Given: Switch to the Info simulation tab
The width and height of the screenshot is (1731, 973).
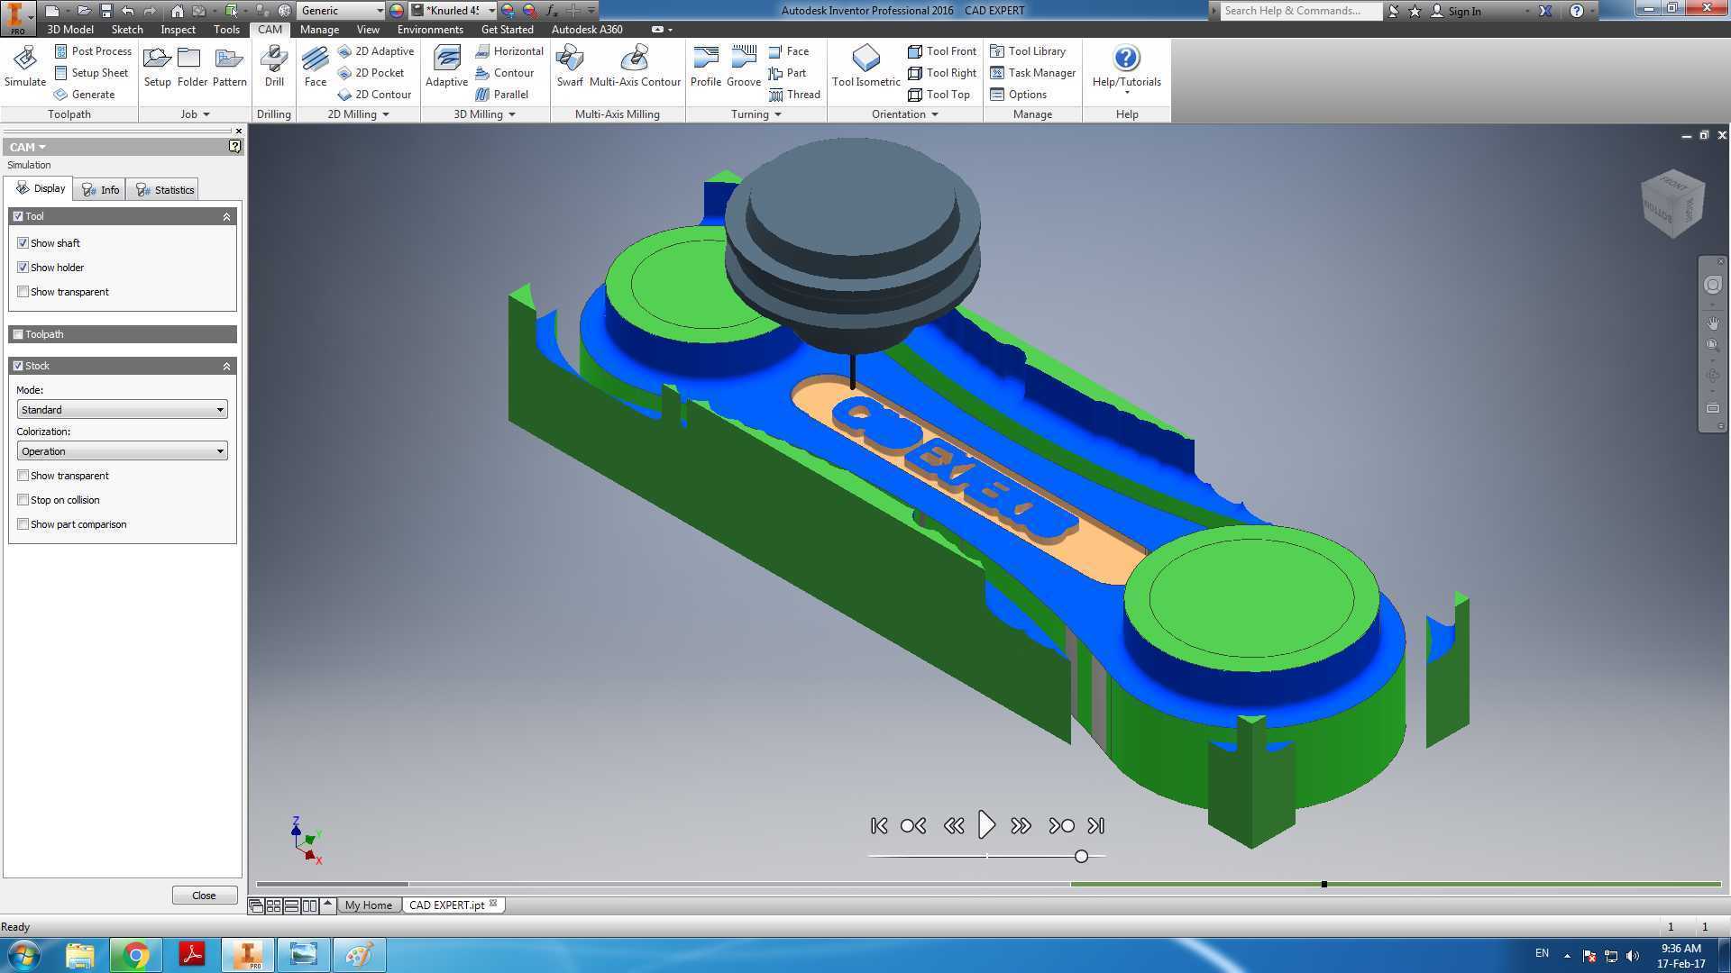Looking at the screenshot, I should (x=100, y=190).
